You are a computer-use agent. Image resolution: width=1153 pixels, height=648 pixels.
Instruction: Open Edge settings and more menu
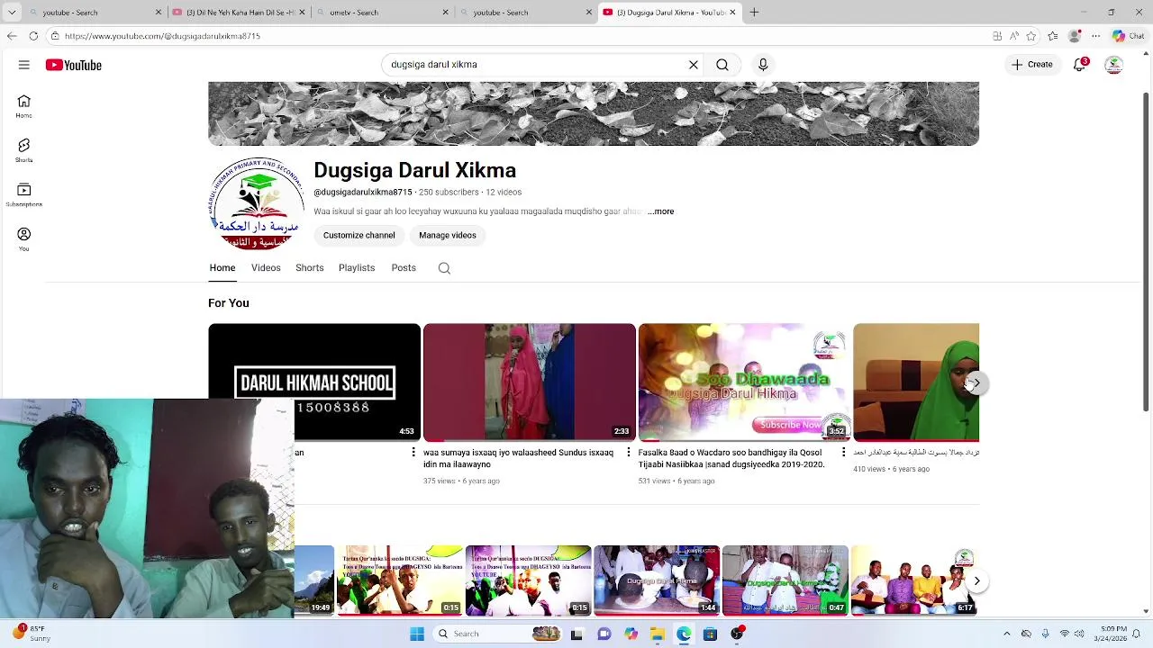click(x=1095, y=36)
